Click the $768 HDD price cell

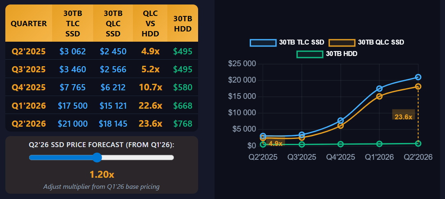pyautogui.click(x=183, y=123)
